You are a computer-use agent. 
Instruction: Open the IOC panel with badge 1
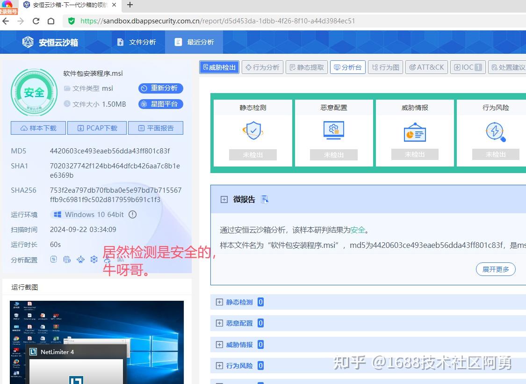(x=468, y=67)
